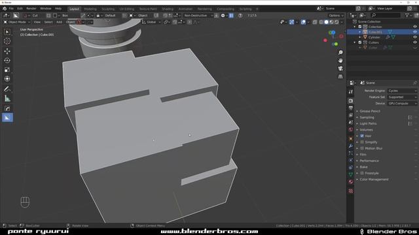Open the Render menu
Viewport: 419px width, 235px height.
tap(31, 8)
